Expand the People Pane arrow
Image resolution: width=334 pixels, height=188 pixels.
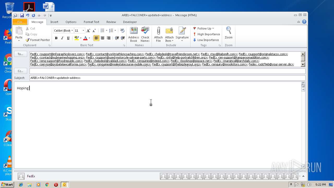coord(303,176)
